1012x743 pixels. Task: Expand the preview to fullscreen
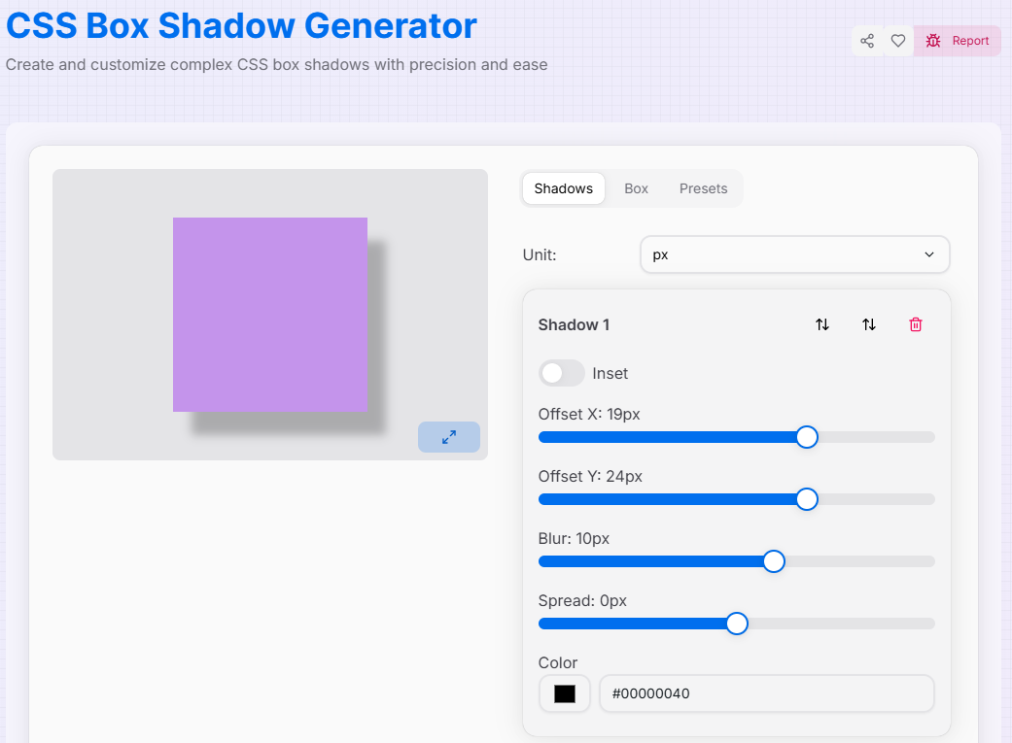point(448,437)
